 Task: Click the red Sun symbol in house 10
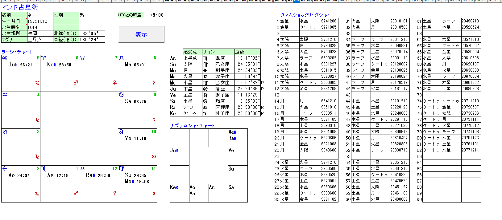pyautogui.click(x=154, y=157)
